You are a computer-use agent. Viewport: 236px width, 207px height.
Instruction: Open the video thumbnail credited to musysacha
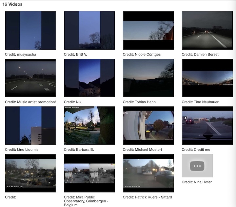30,31
